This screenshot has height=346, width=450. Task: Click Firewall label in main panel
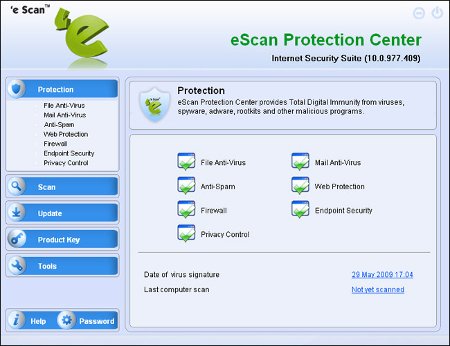point(214,211)
